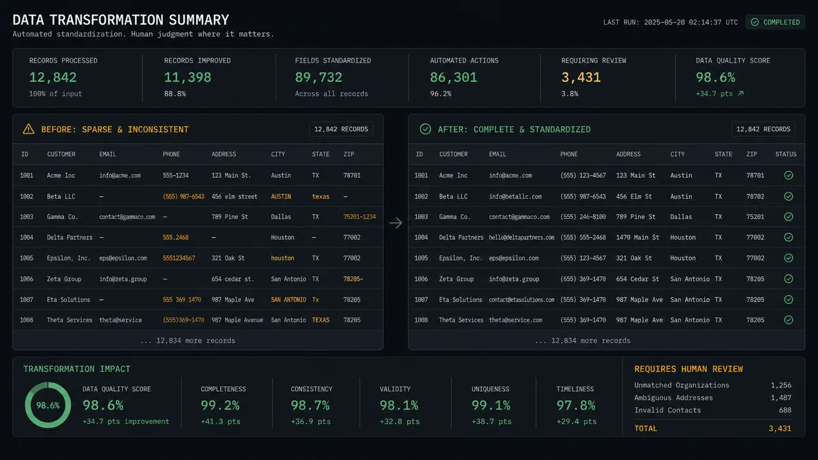Click the FIELDS STANDARDIZED value 89,732
818x460 pixels.
(319, 77)
